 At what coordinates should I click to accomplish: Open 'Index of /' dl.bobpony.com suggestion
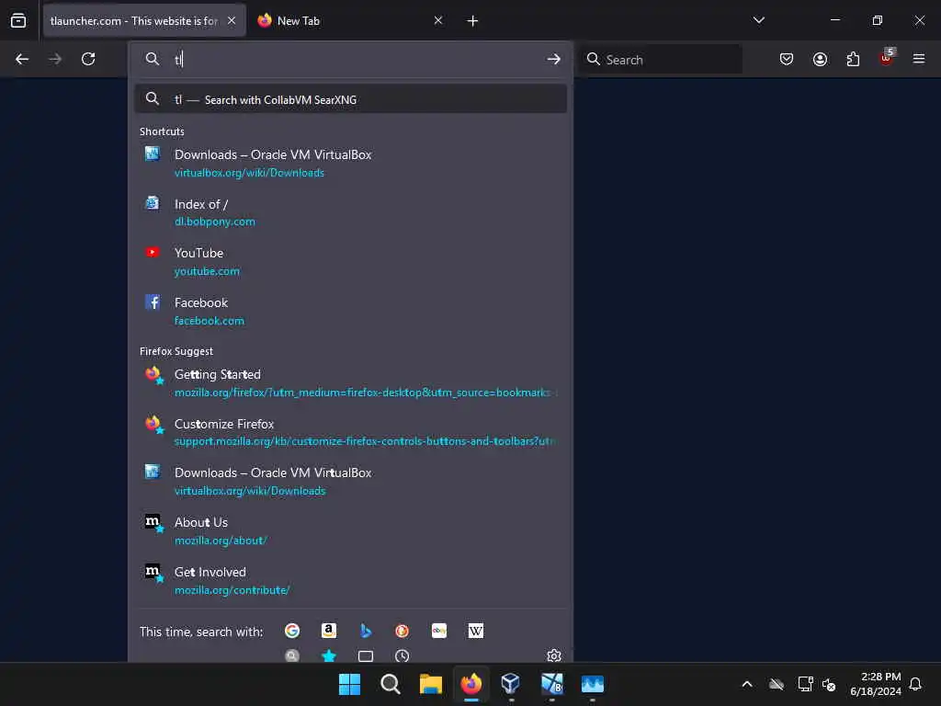(x=351, y=212)
